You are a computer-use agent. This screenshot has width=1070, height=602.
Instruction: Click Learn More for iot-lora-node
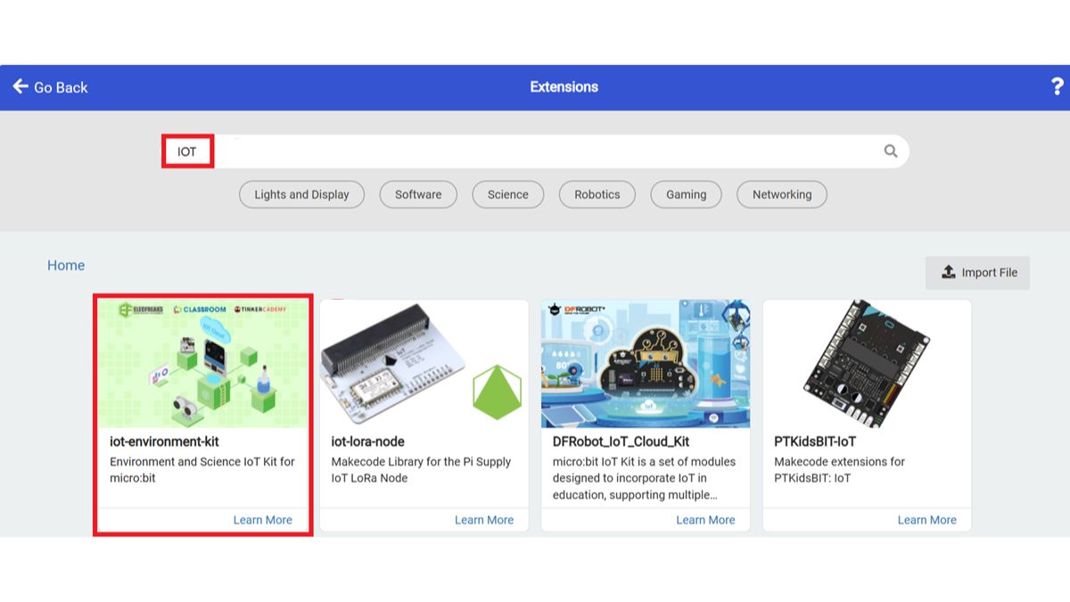point(484,520)
